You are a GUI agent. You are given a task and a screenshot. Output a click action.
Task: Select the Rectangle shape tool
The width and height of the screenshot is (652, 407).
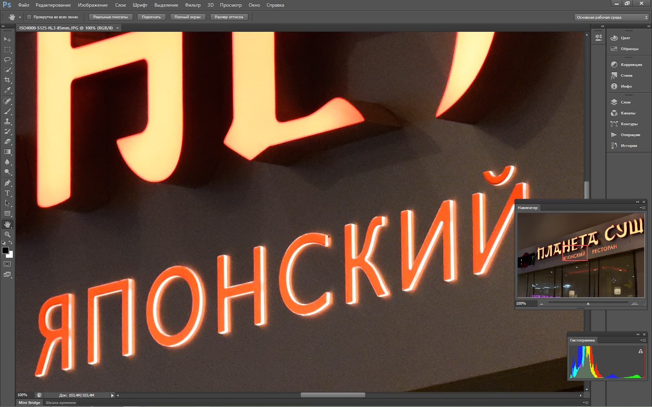pos(7,213)
